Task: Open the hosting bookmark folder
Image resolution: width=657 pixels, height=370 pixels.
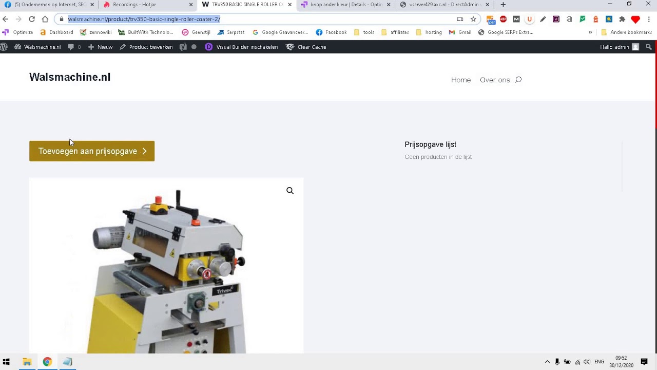Action: point(429,32)
